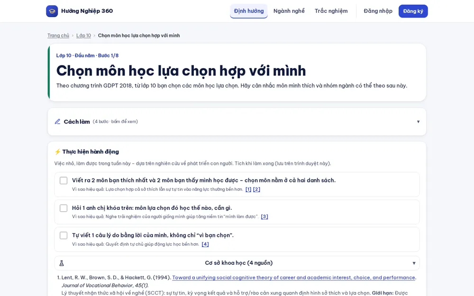Click the Đăng nhập link

click(378, 11)
